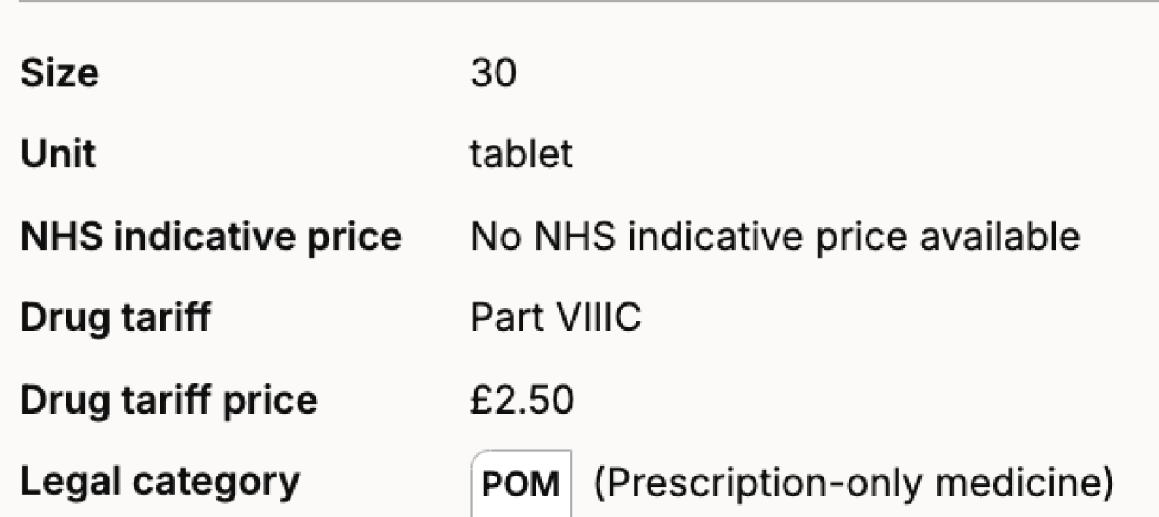Click the NHS indicative price label
Viewport: 1159px width, 517px height.
coord(210,237)
